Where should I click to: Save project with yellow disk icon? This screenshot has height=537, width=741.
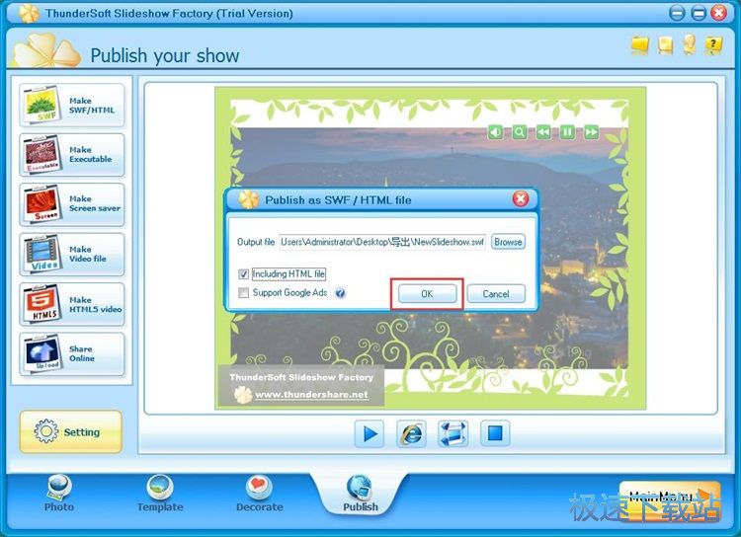[665, 45]
